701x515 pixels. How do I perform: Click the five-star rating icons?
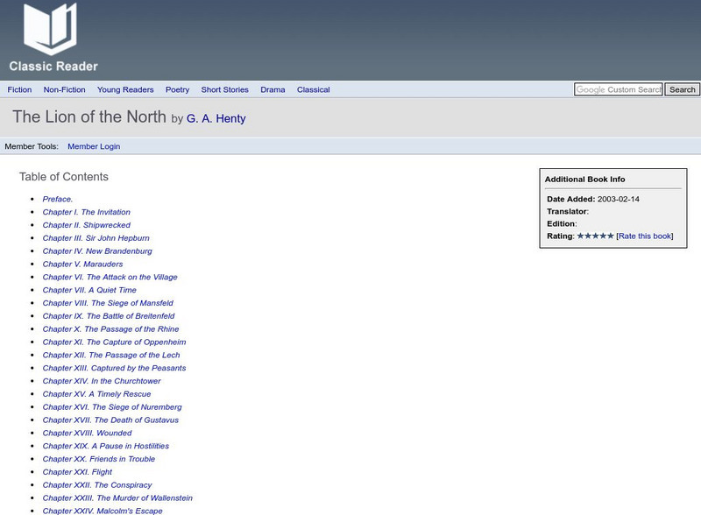pos(595,236)
